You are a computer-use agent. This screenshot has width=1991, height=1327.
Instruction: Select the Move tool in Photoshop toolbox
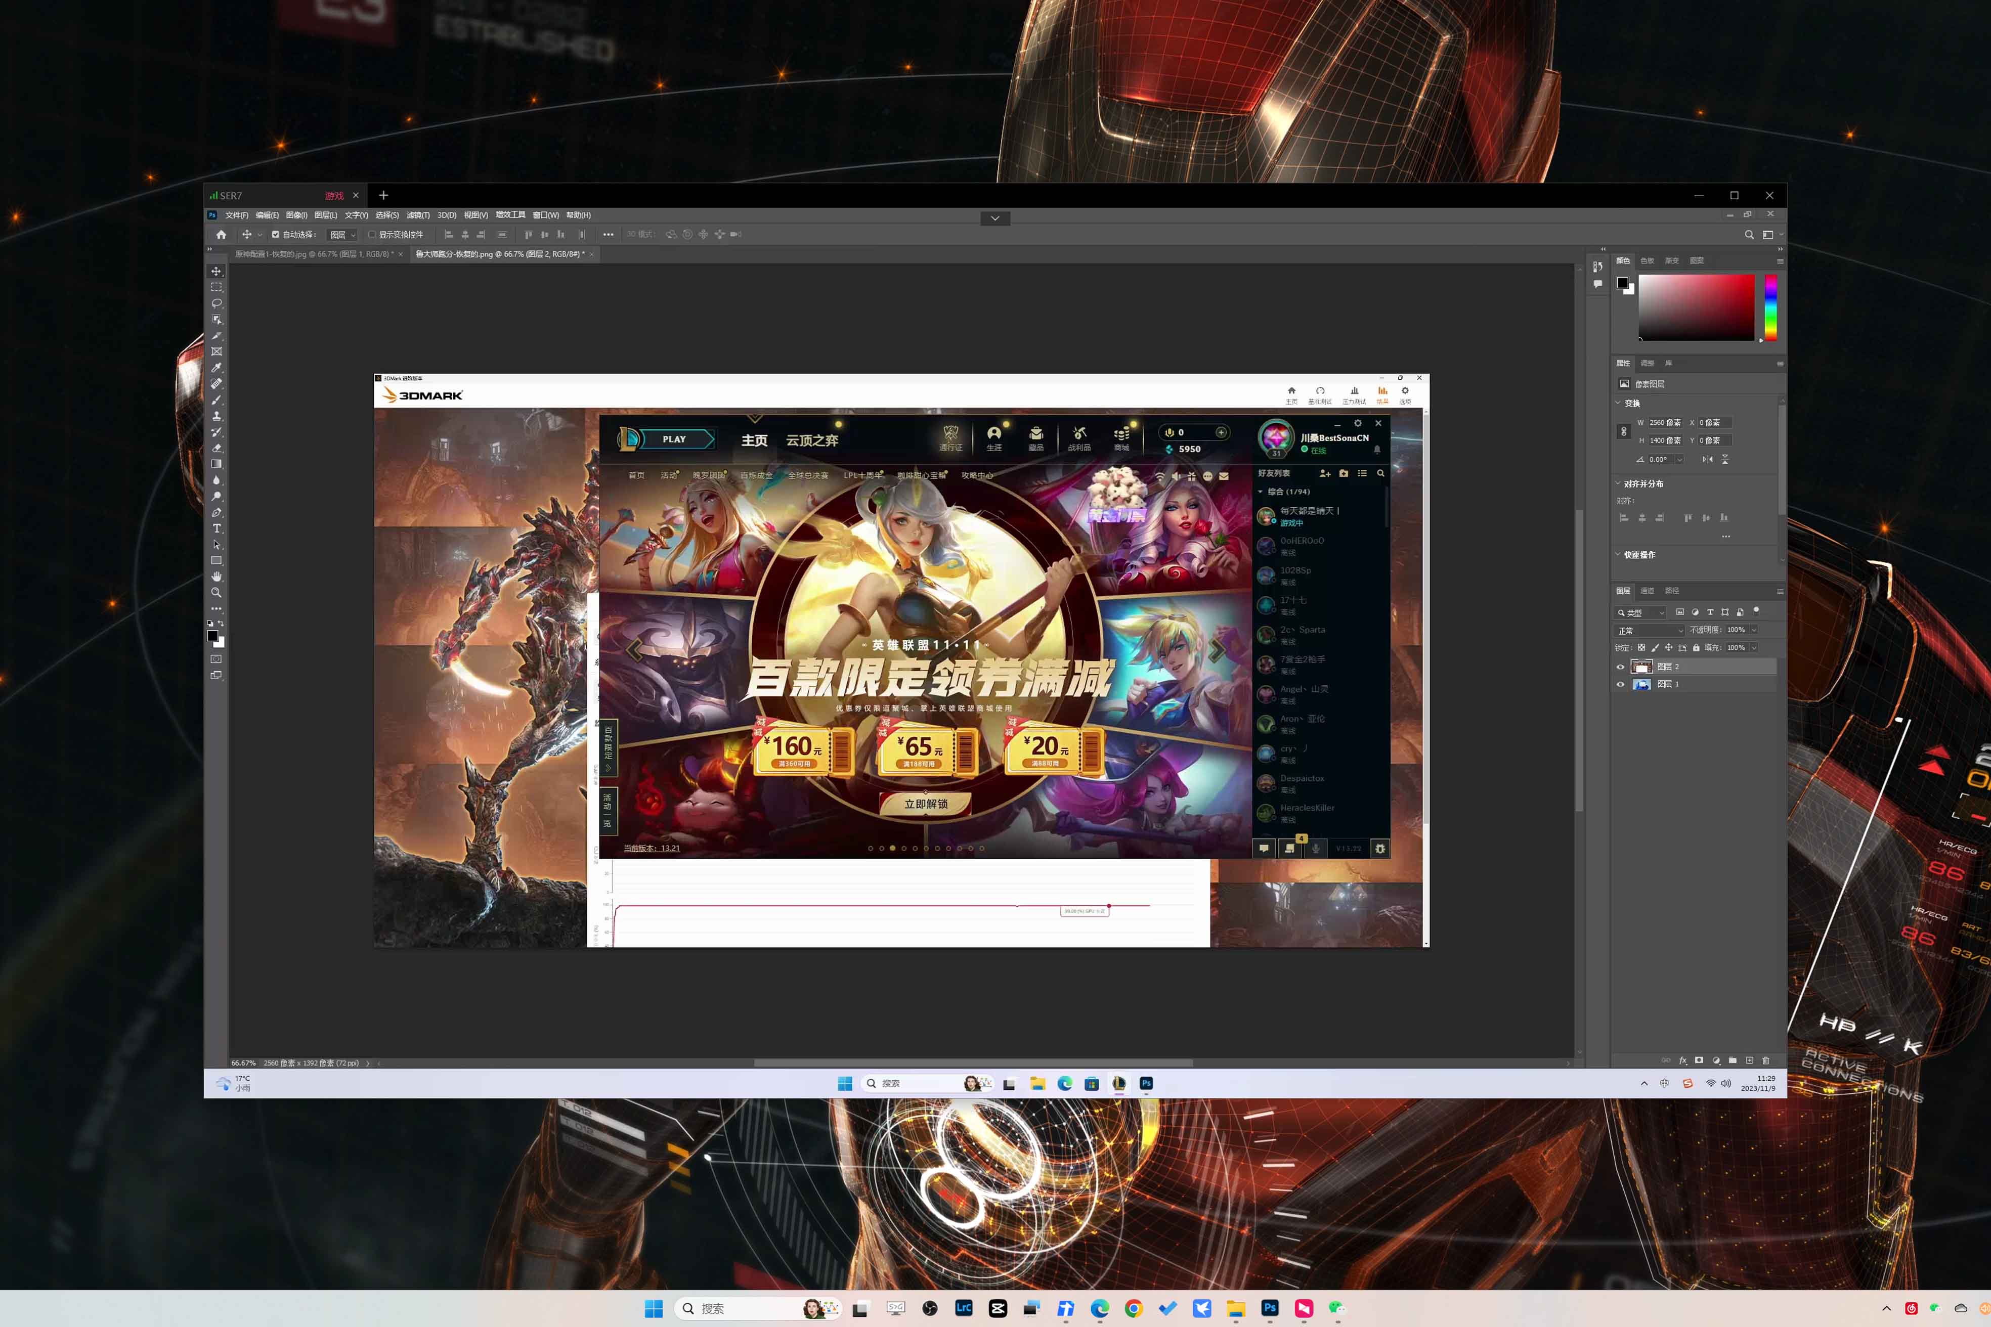point(216,271)
